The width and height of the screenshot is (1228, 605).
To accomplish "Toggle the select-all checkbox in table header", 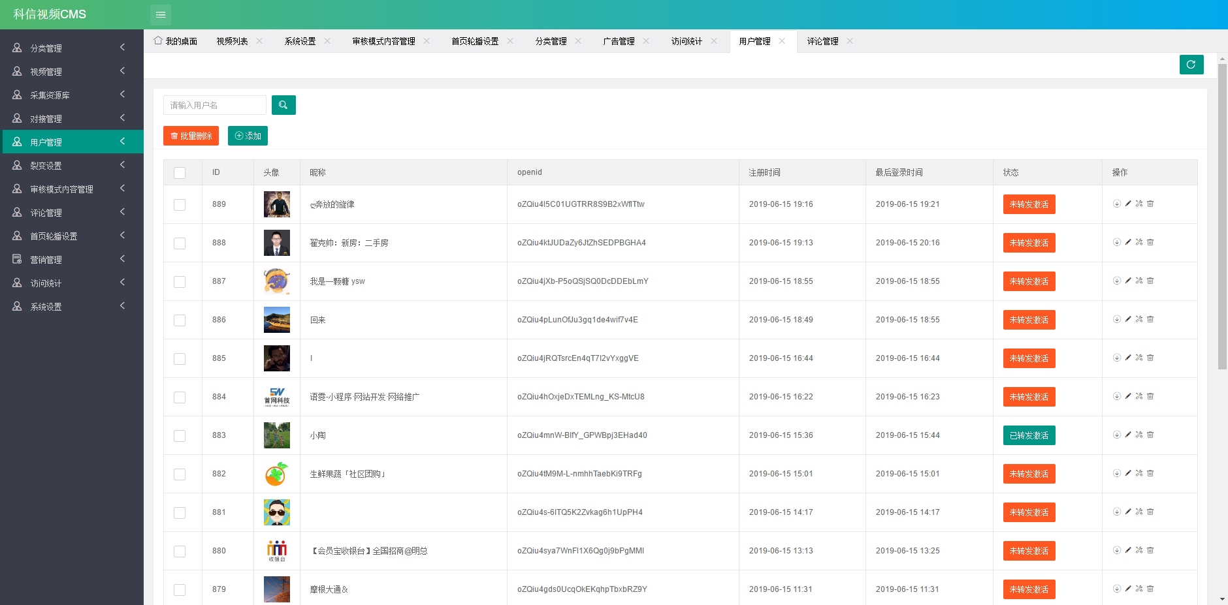I will pos(180,173).
